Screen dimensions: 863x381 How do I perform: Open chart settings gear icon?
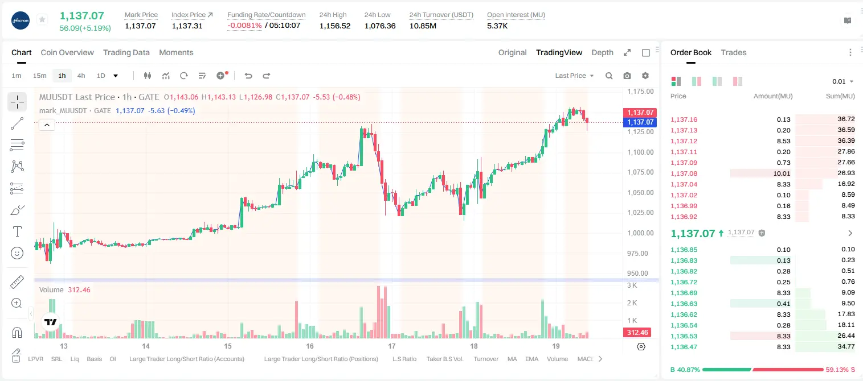[645, 76]
